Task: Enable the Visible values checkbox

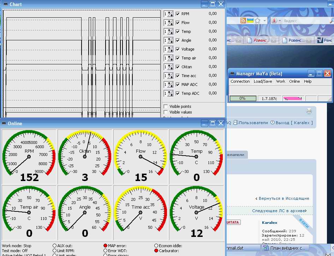Action: pyautogui.click(x=166, y=112)
